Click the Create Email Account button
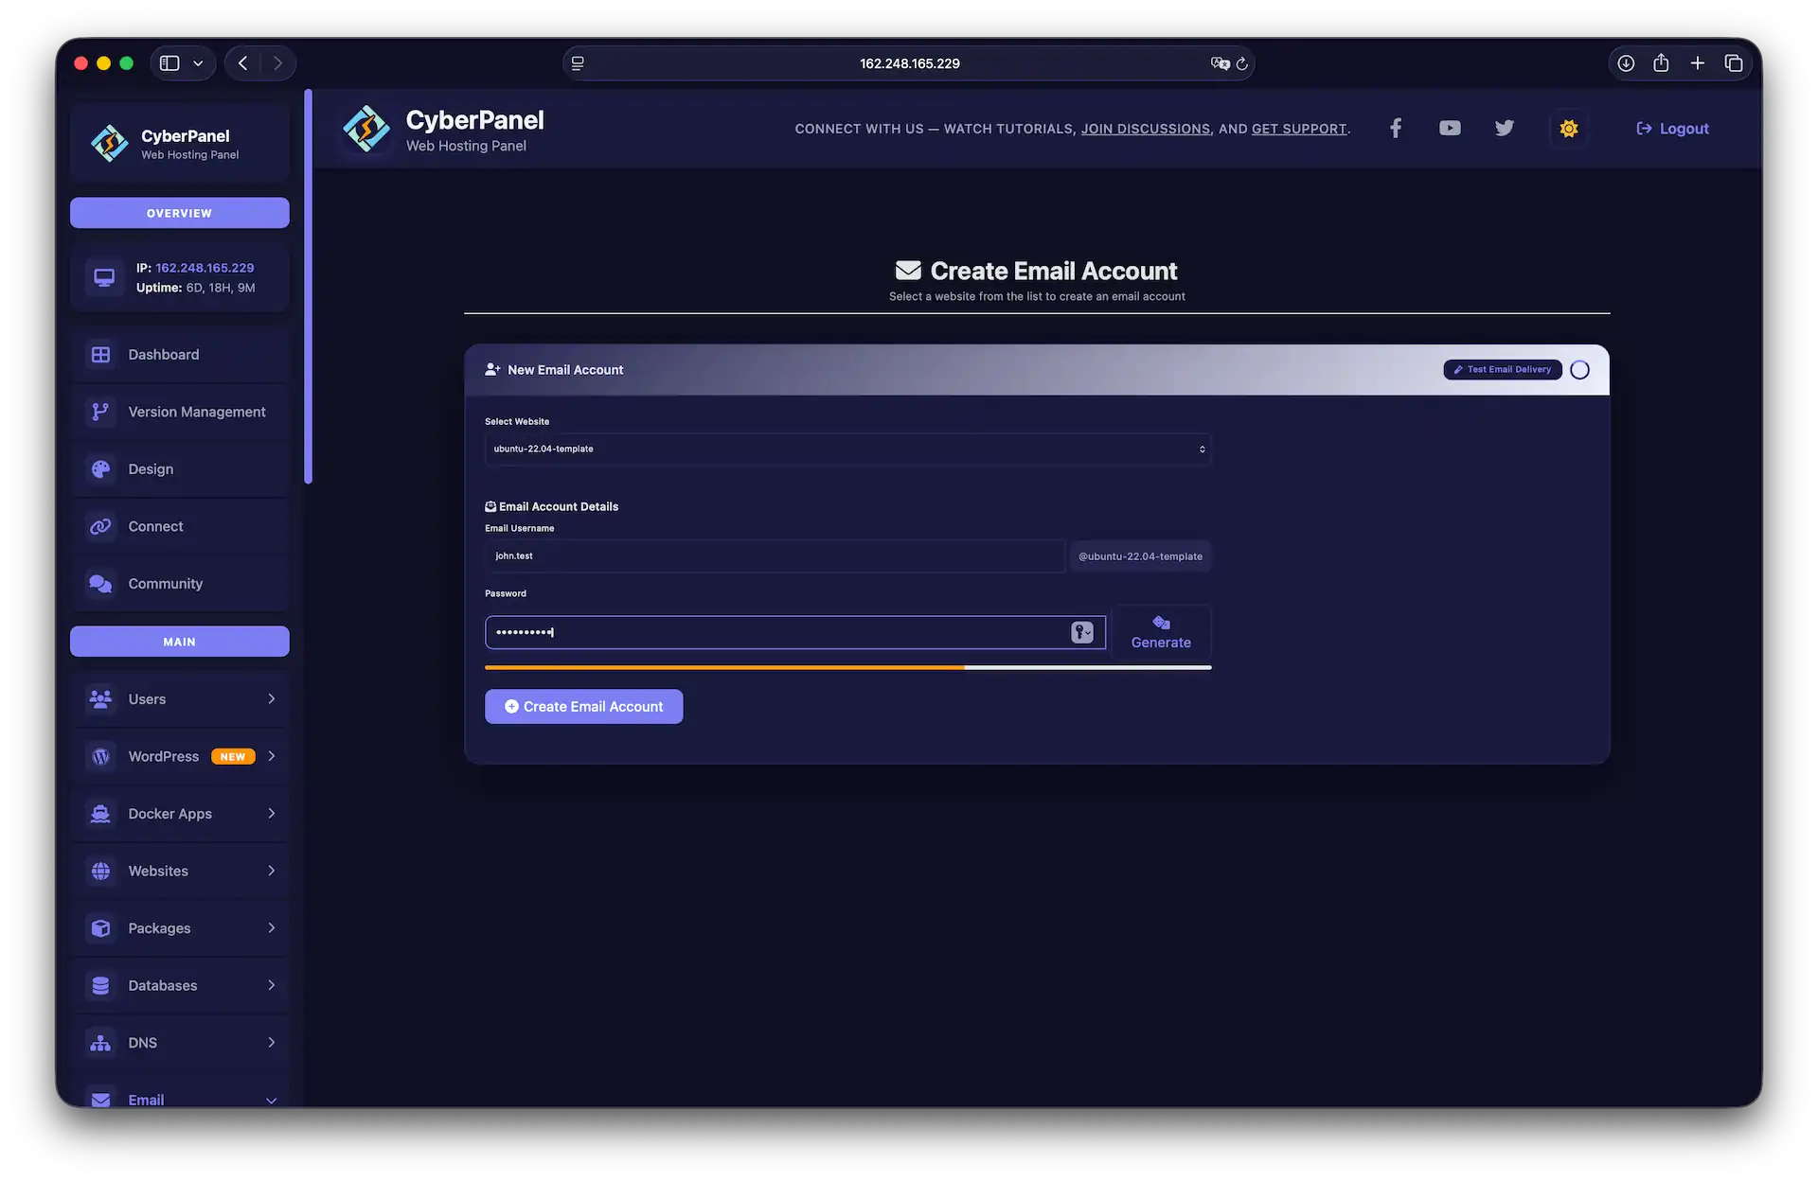Screen dimensions: 1818x1181 [583, 706]
